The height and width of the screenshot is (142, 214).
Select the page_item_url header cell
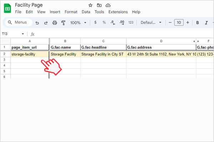pos(30,47)
